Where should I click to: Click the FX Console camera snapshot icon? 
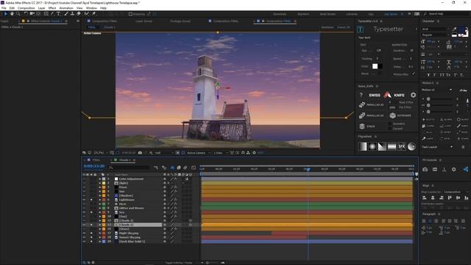pos(425,169)
